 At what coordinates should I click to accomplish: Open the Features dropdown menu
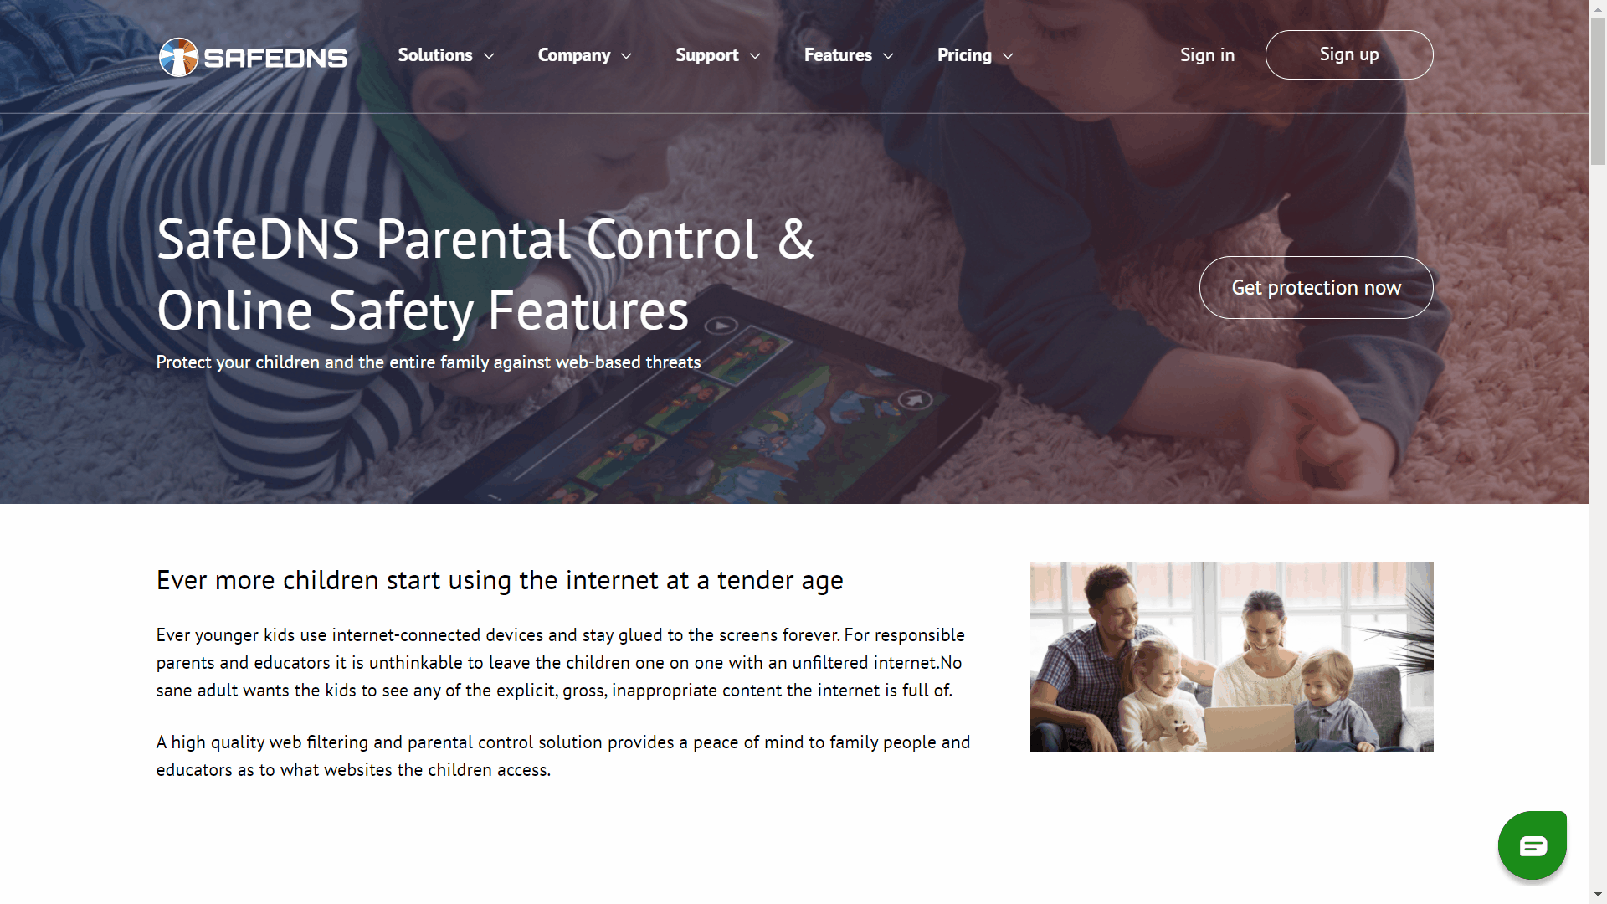point(849,55)
